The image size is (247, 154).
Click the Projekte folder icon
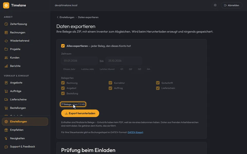click(x=6, y=49)
